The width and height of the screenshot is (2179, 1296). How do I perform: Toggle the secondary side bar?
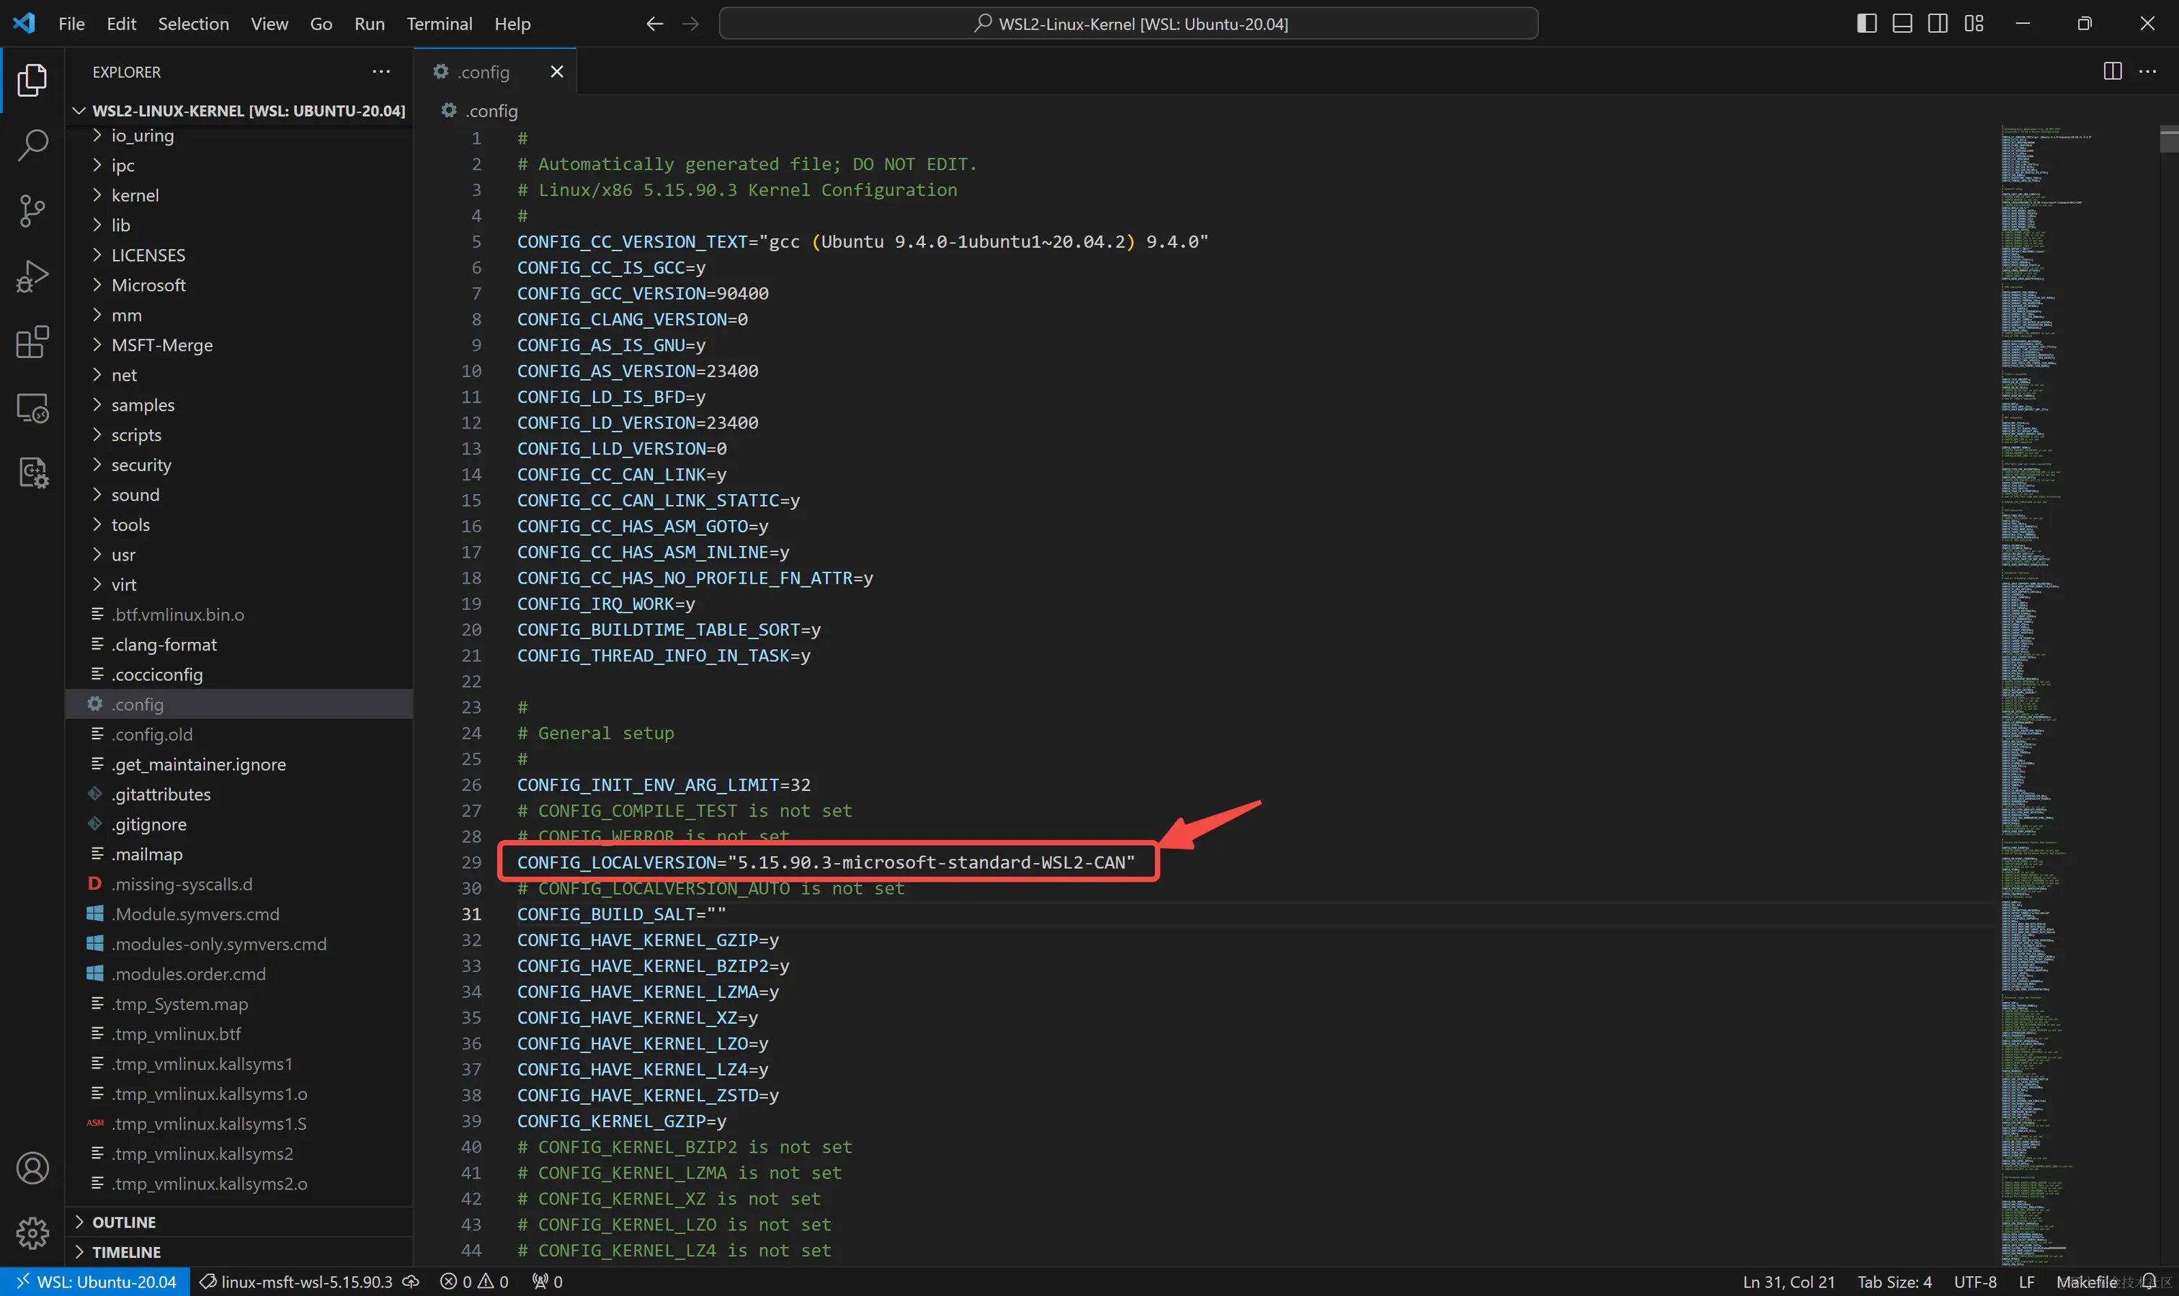1937,24
